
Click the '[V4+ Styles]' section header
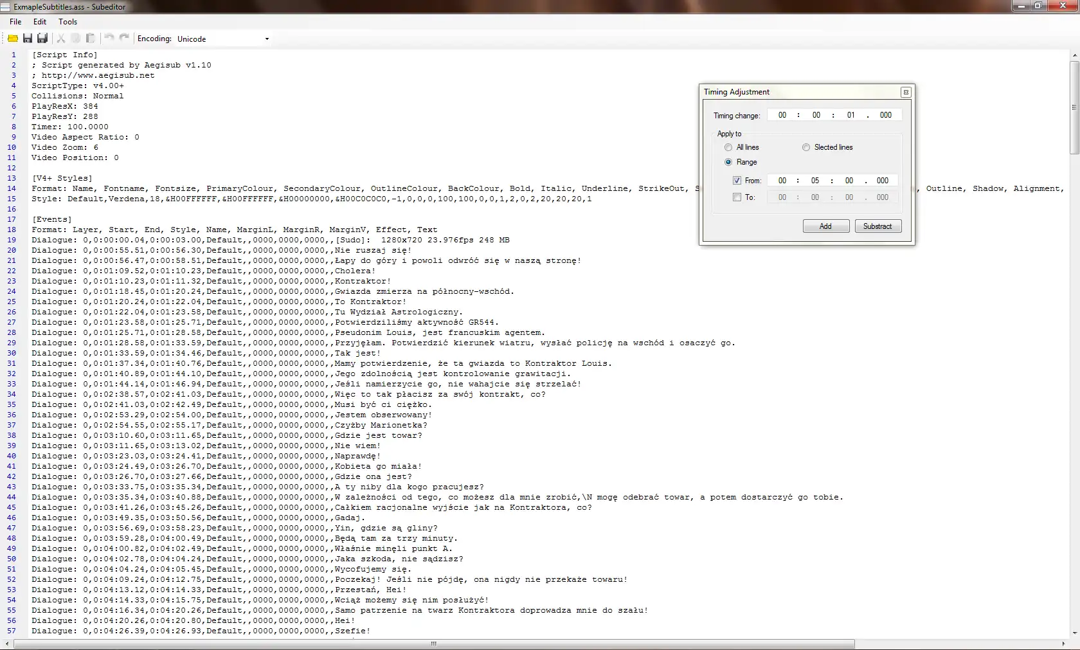coord(62,179)
